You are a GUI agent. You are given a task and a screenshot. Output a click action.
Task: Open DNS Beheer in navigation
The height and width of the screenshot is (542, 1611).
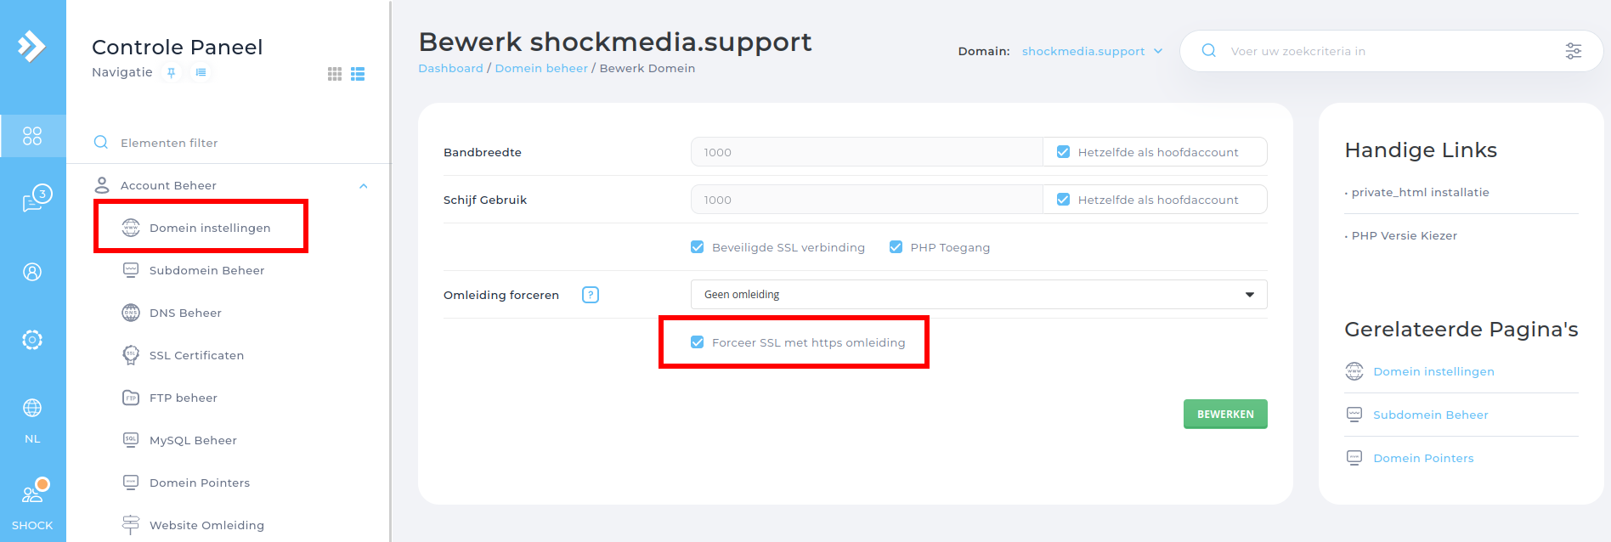tap(185, 313)
